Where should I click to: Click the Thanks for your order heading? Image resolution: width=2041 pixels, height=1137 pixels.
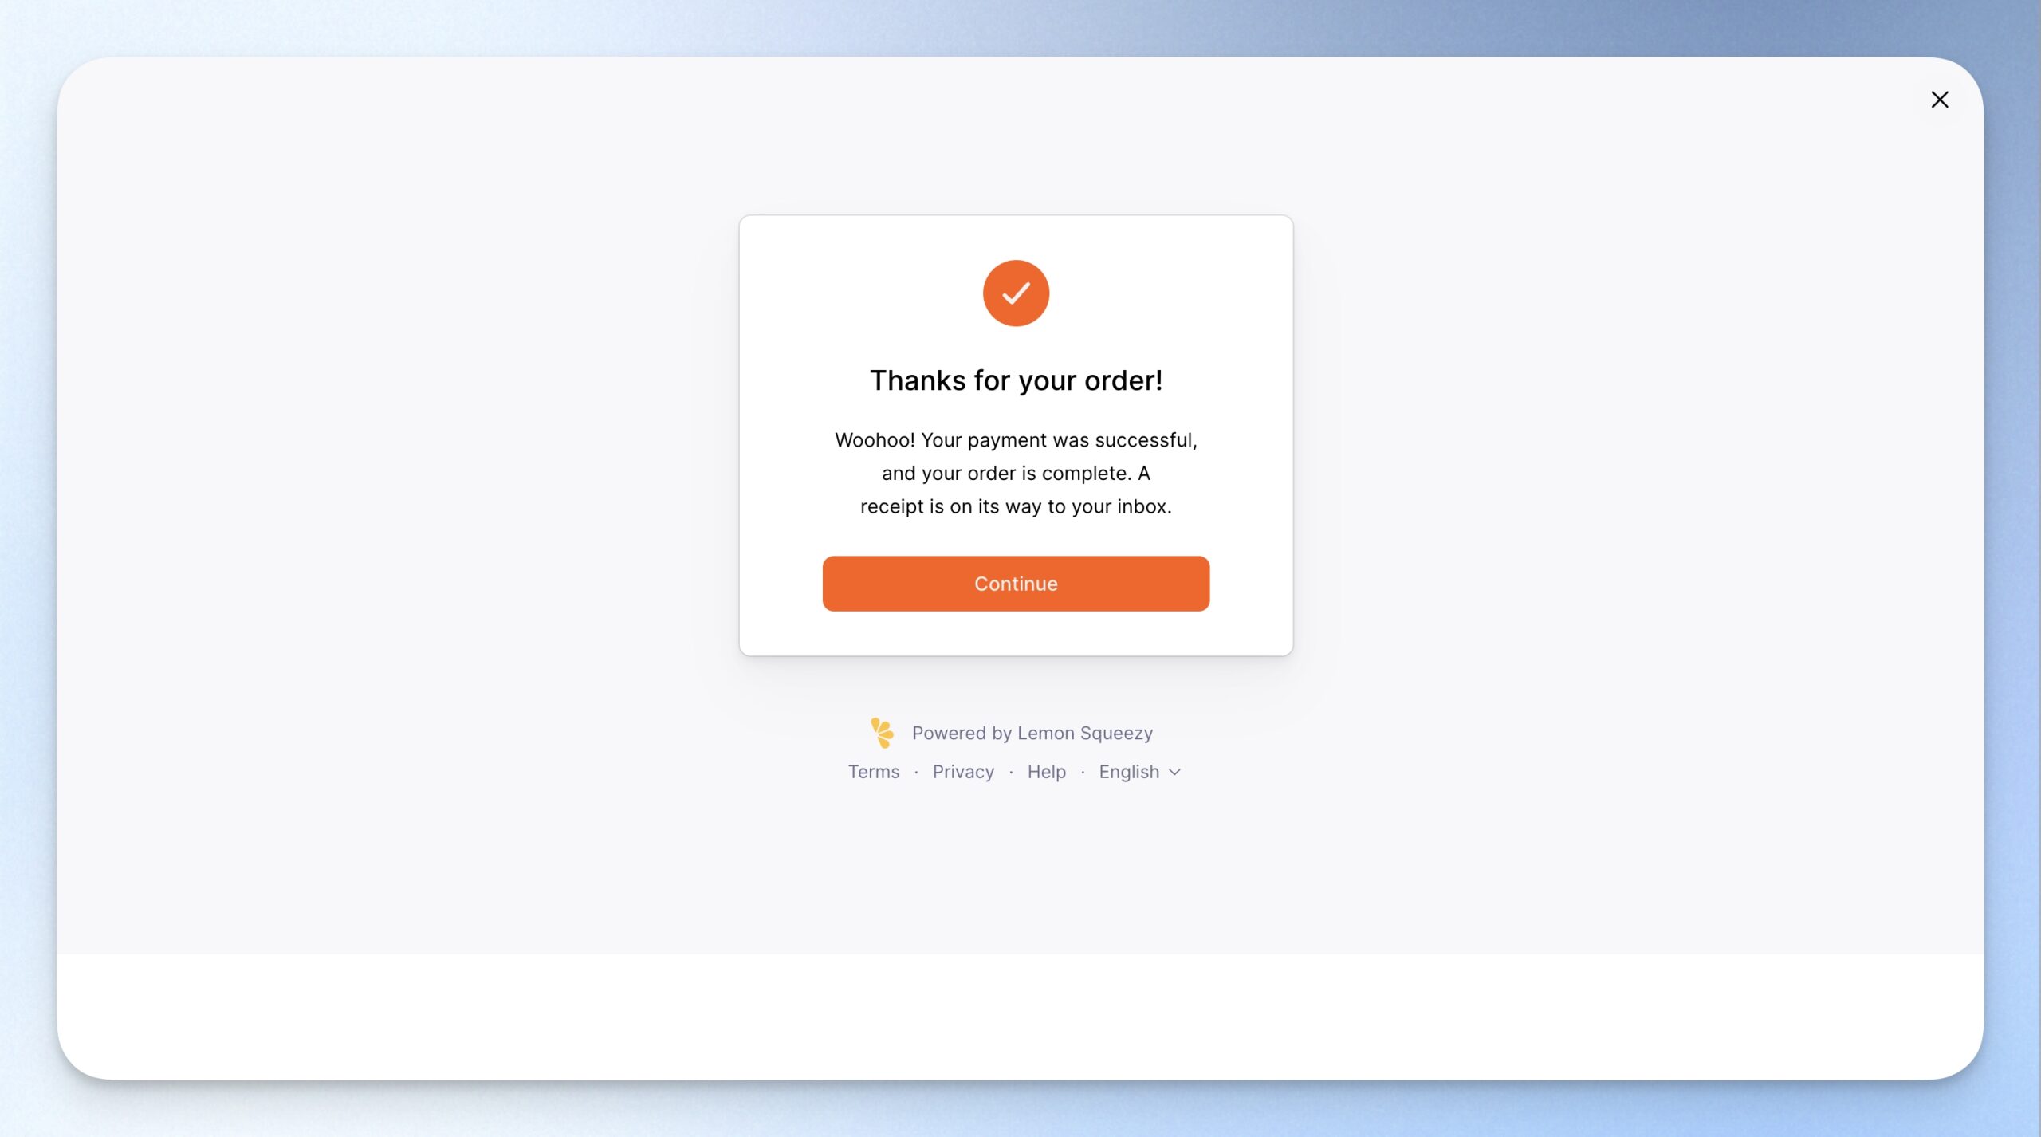coord(1016,380)
